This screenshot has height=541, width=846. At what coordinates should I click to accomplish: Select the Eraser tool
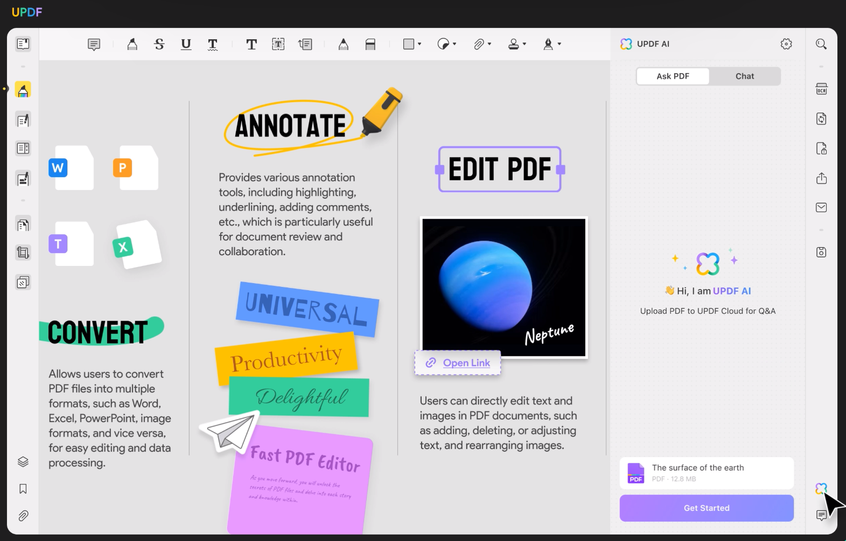click(370, 44)
